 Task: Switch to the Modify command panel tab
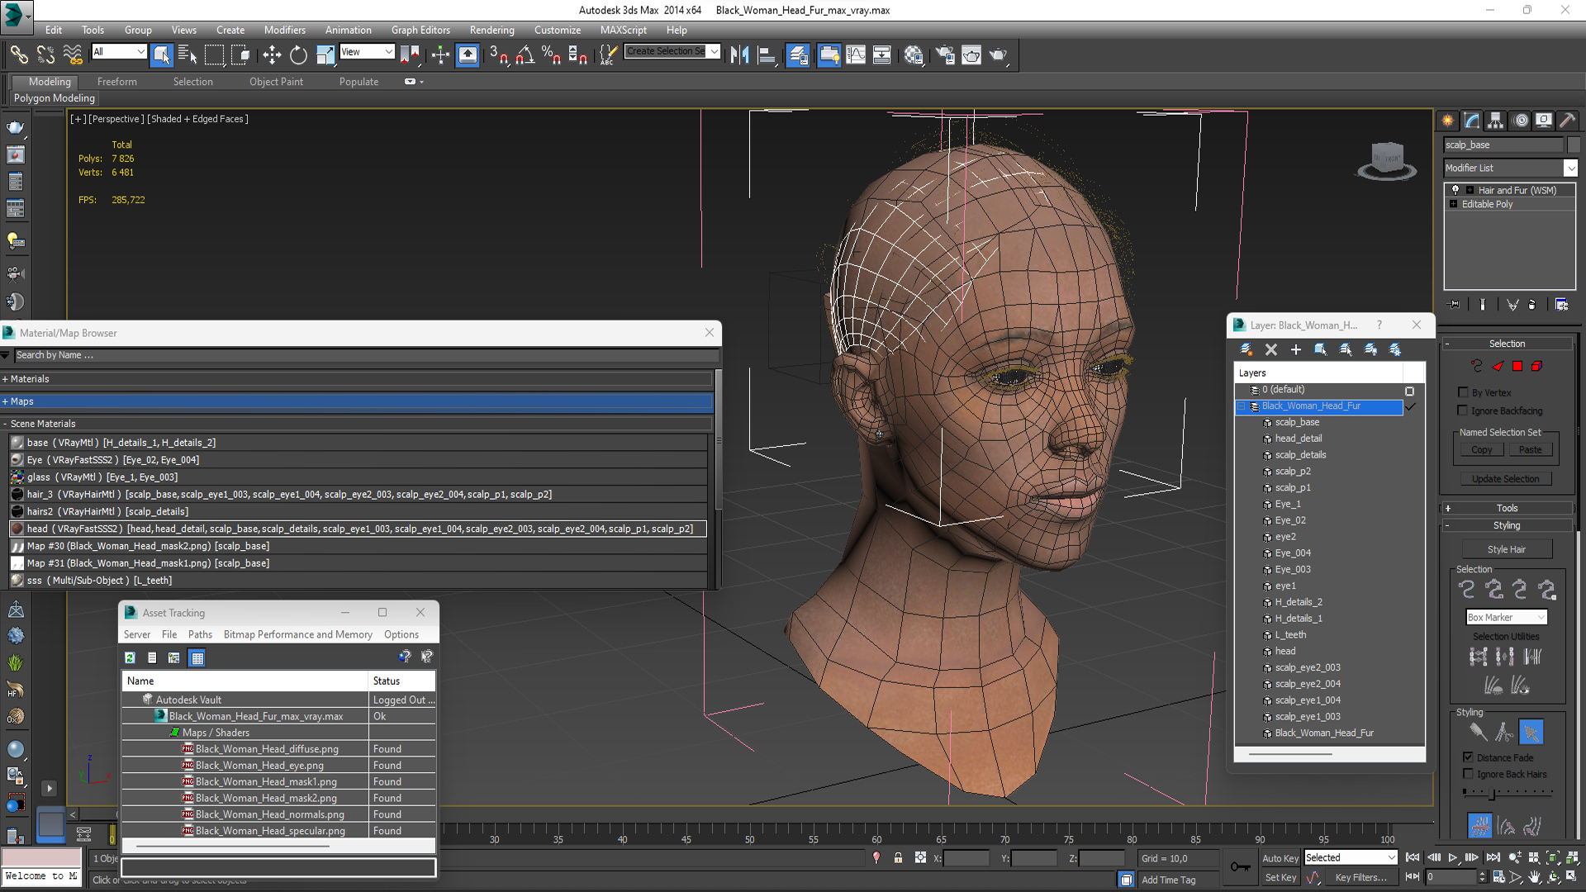point(1472,121)
